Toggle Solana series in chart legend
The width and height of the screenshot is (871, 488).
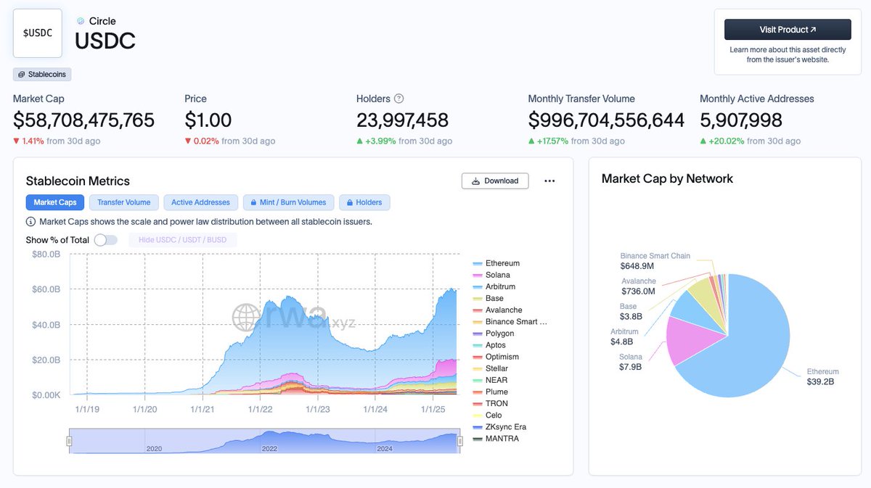491,275
